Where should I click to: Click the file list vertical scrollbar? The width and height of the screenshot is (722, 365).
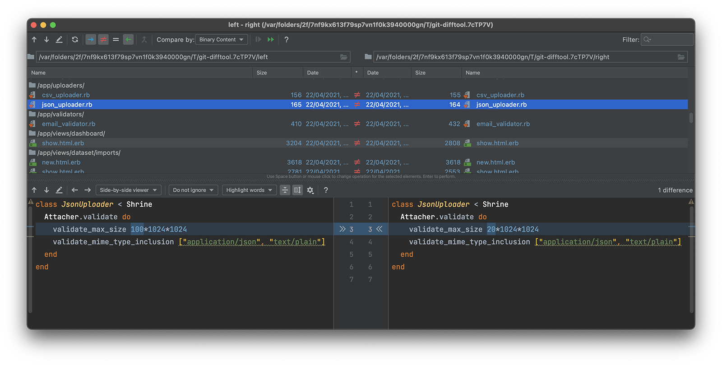tap(691, 118)
